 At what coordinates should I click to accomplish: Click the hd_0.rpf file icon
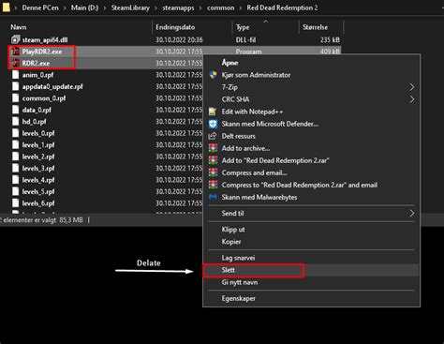[x=15, y=122]
